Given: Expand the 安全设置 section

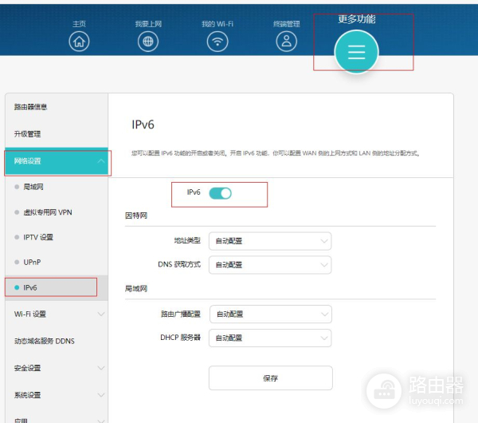Looking at the screenshot, I should pos(57,368).
